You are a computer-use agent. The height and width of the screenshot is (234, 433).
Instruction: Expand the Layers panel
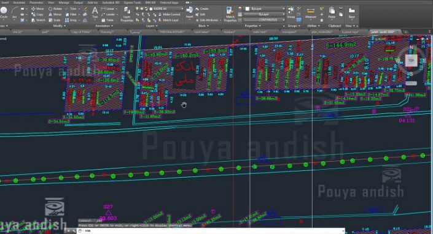tap(152, 26)
